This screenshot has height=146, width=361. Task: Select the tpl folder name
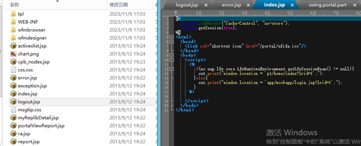tap(21, 14)
